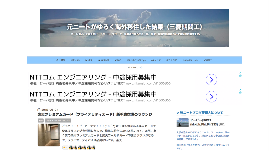Viewport: 269px width, 151px height.
Task: Click arrow button on first NTT ad
Action: pyautogui.click(x=211, y=80)
